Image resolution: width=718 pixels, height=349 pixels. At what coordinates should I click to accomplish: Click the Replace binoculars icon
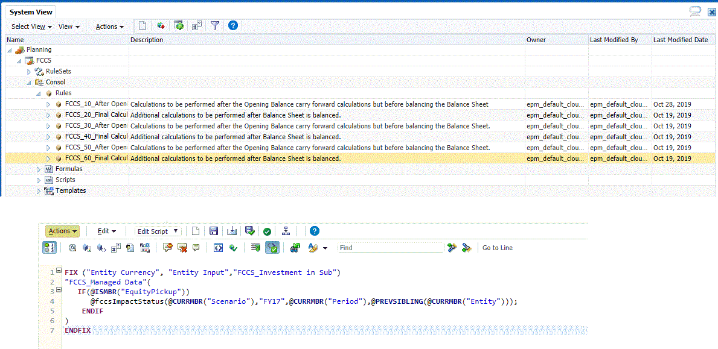pos(295,248)
